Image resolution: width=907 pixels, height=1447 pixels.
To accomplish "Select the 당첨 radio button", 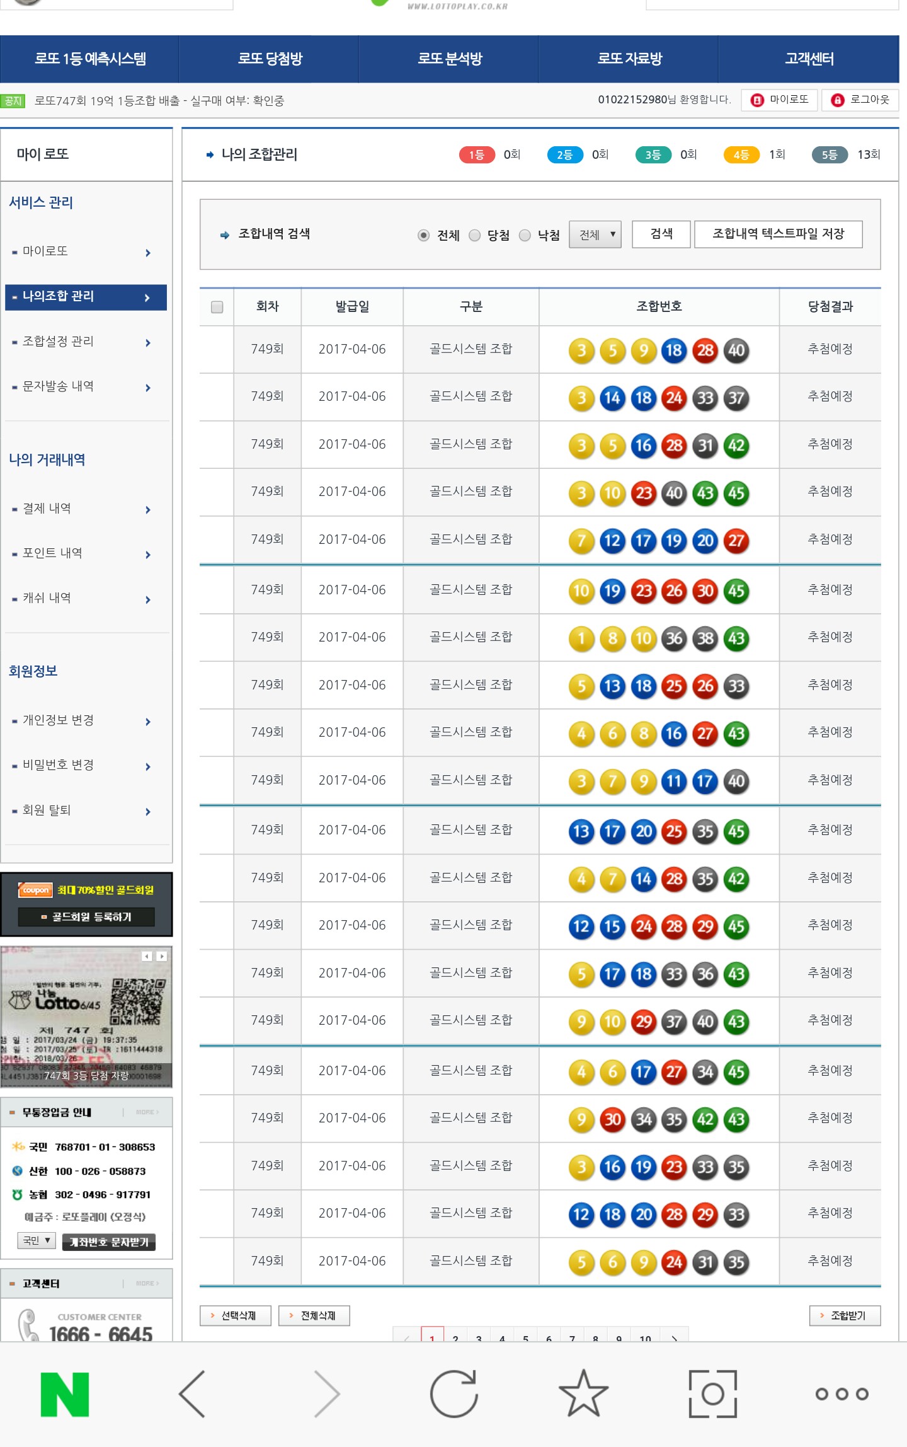I will click(x=475, y=235).
